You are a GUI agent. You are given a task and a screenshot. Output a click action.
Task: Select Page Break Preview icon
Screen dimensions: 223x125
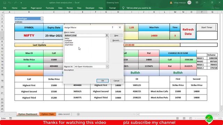191,118
